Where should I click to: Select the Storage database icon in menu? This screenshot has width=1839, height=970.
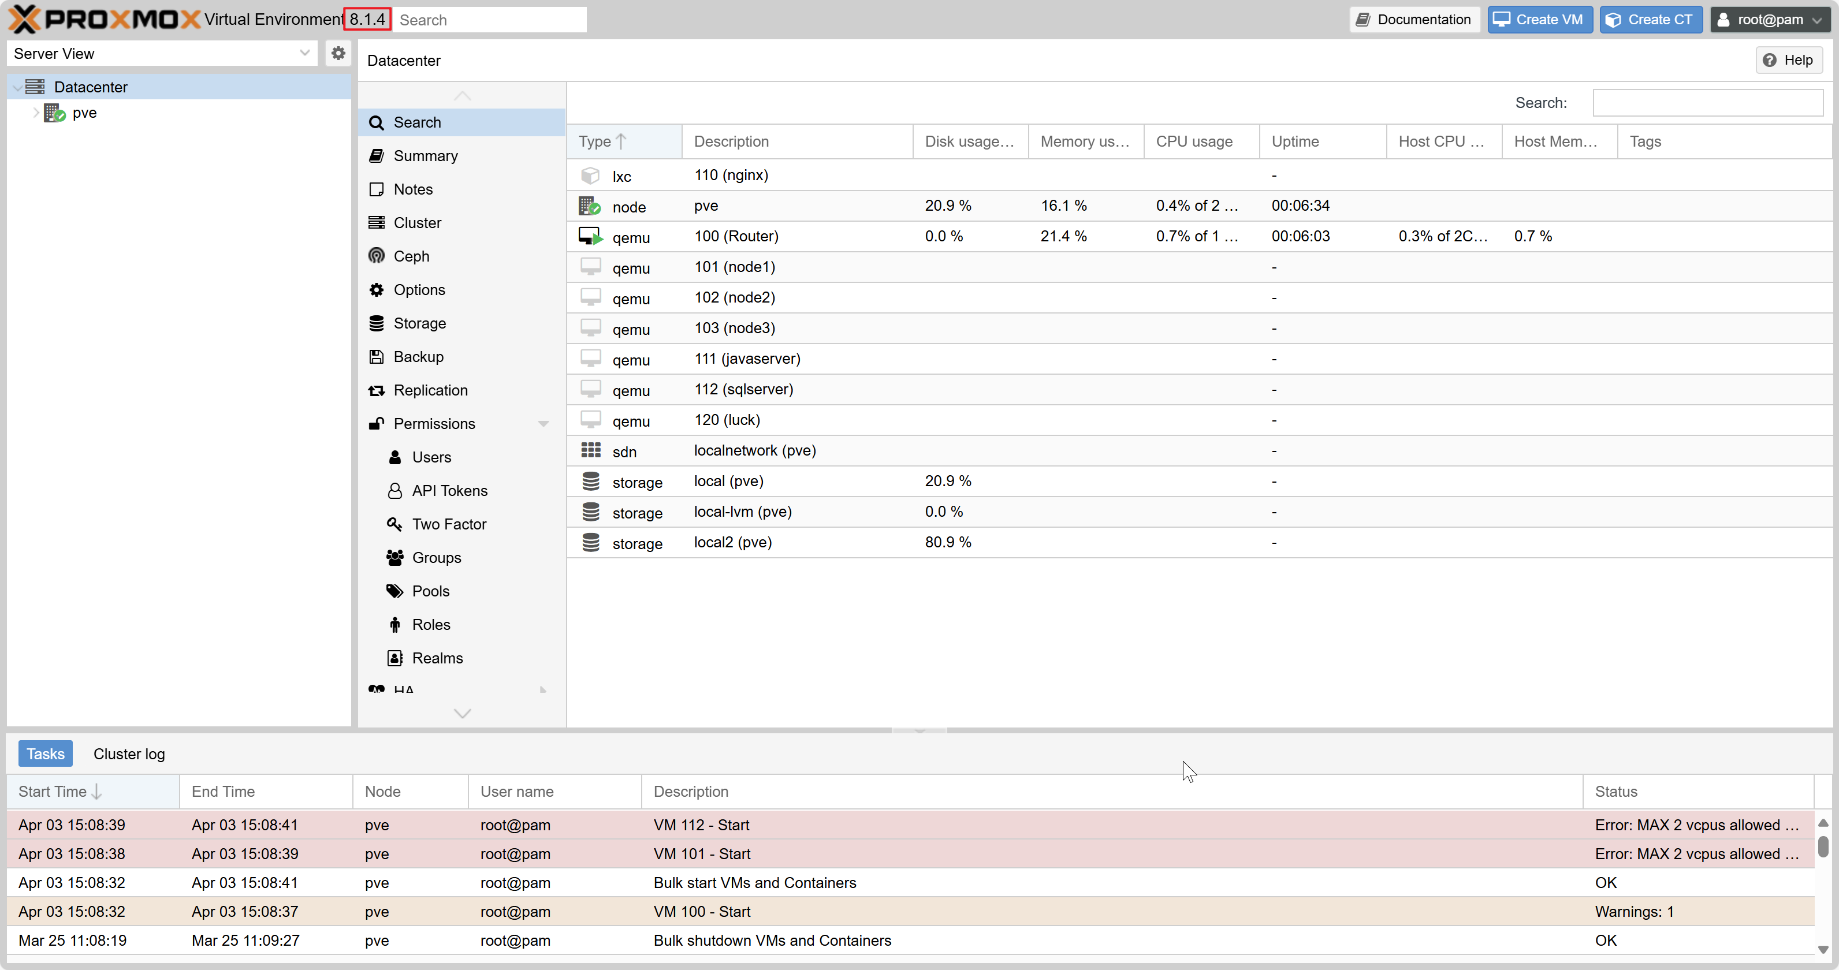pyautogui.click(x=376, y=323)
